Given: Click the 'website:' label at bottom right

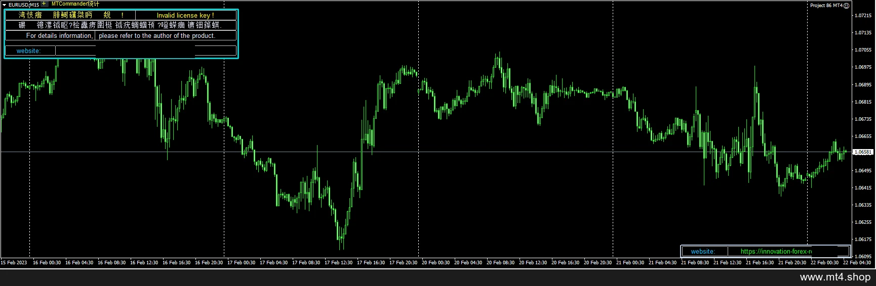Looking at the screenshot, I should [x=703, y=252].
